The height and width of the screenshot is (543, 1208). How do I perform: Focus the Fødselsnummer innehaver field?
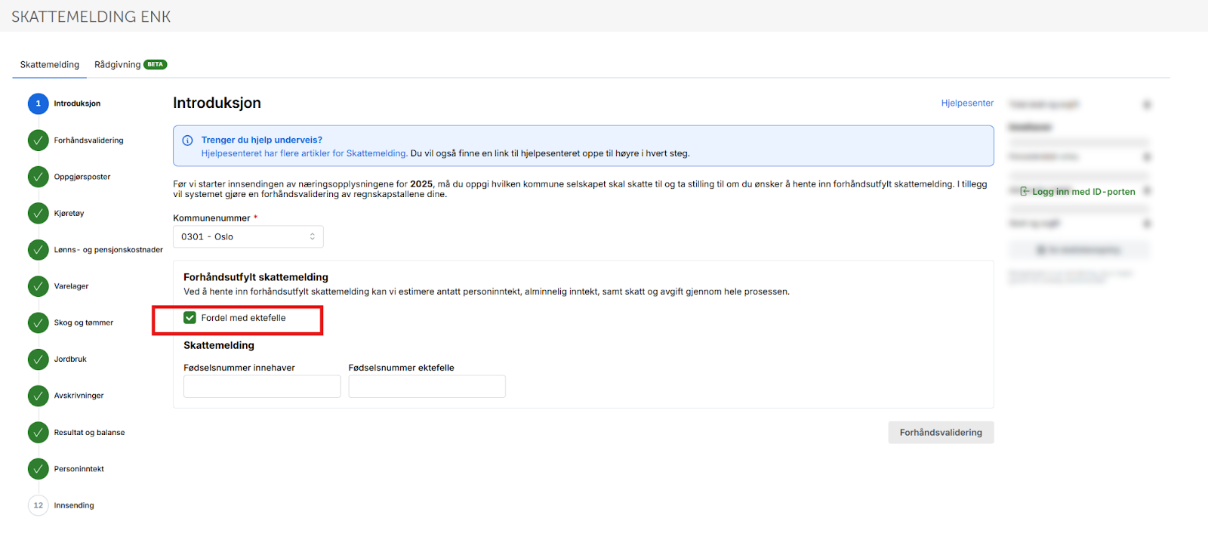(262, 387)
